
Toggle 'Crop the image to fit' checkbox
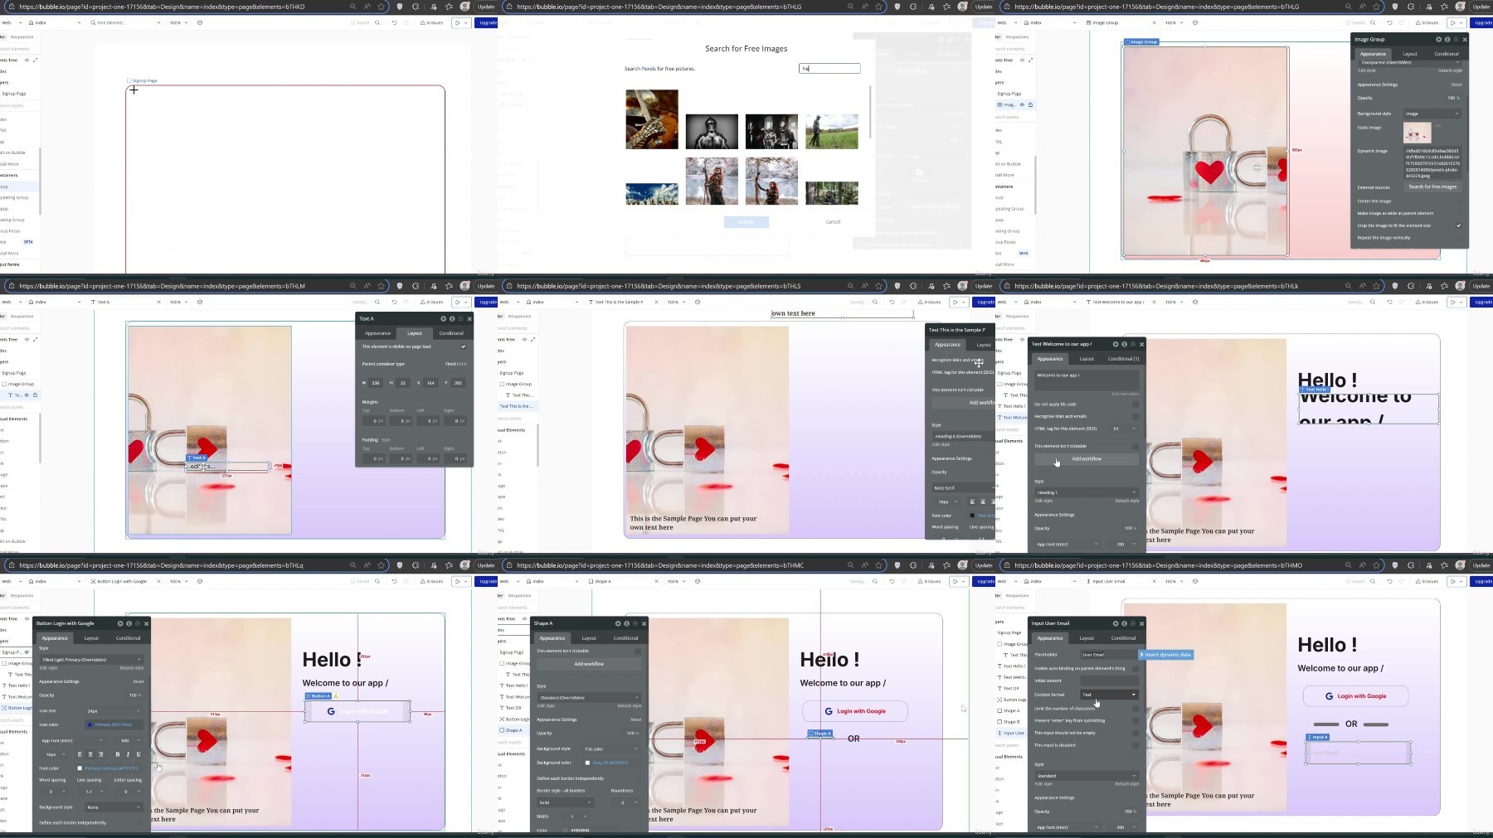(x=1458, y=225)
